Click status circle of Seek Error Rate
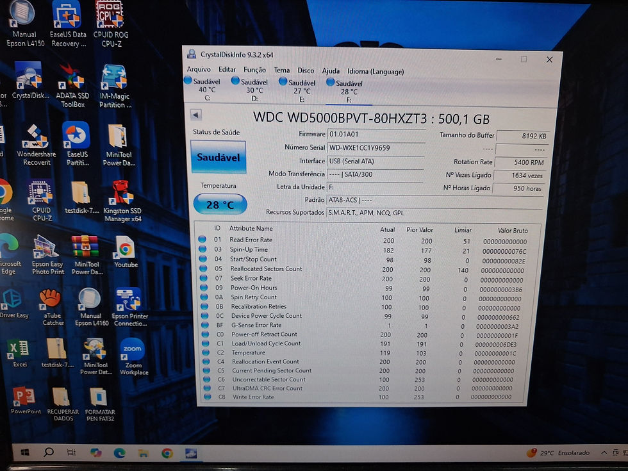 pyautogui.click(x=204, y=278)
